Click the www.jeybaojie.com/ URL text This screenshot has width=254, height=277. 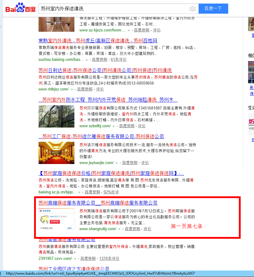click(96, 163)
